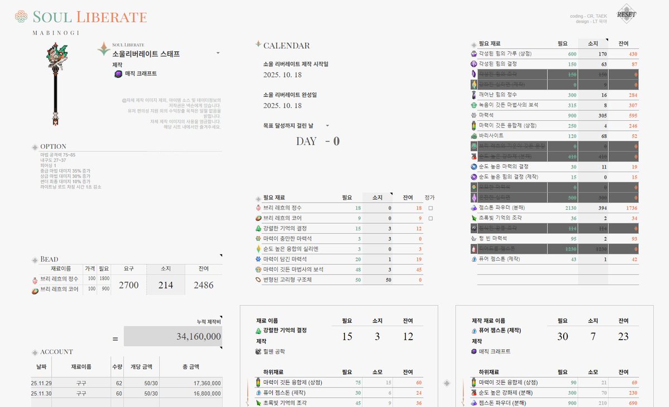669x407 pixels.
Task: Click the 초록빛 기억의 조각 label in the right table
Action: click(x=500, y=218)
